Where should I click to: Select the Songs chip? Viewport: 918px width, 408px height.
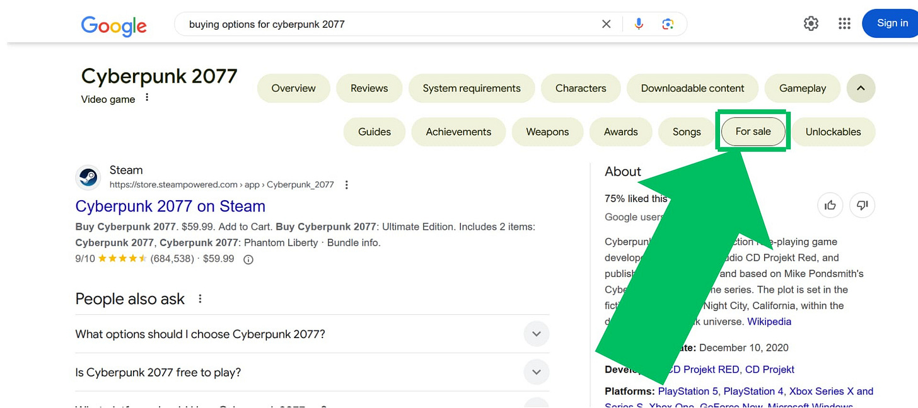(x=687, y=132)
